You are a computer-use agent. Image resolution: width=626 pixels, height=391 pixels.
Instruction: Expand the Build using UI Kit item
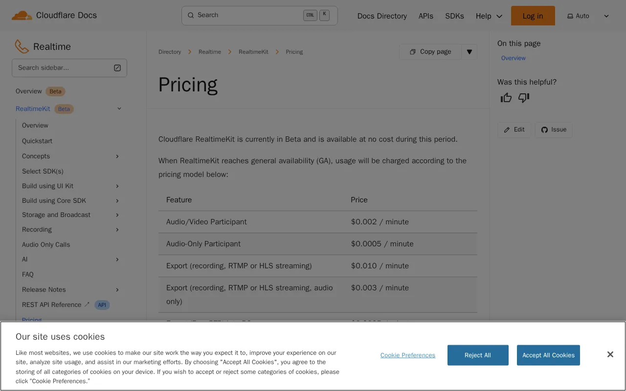117,186
